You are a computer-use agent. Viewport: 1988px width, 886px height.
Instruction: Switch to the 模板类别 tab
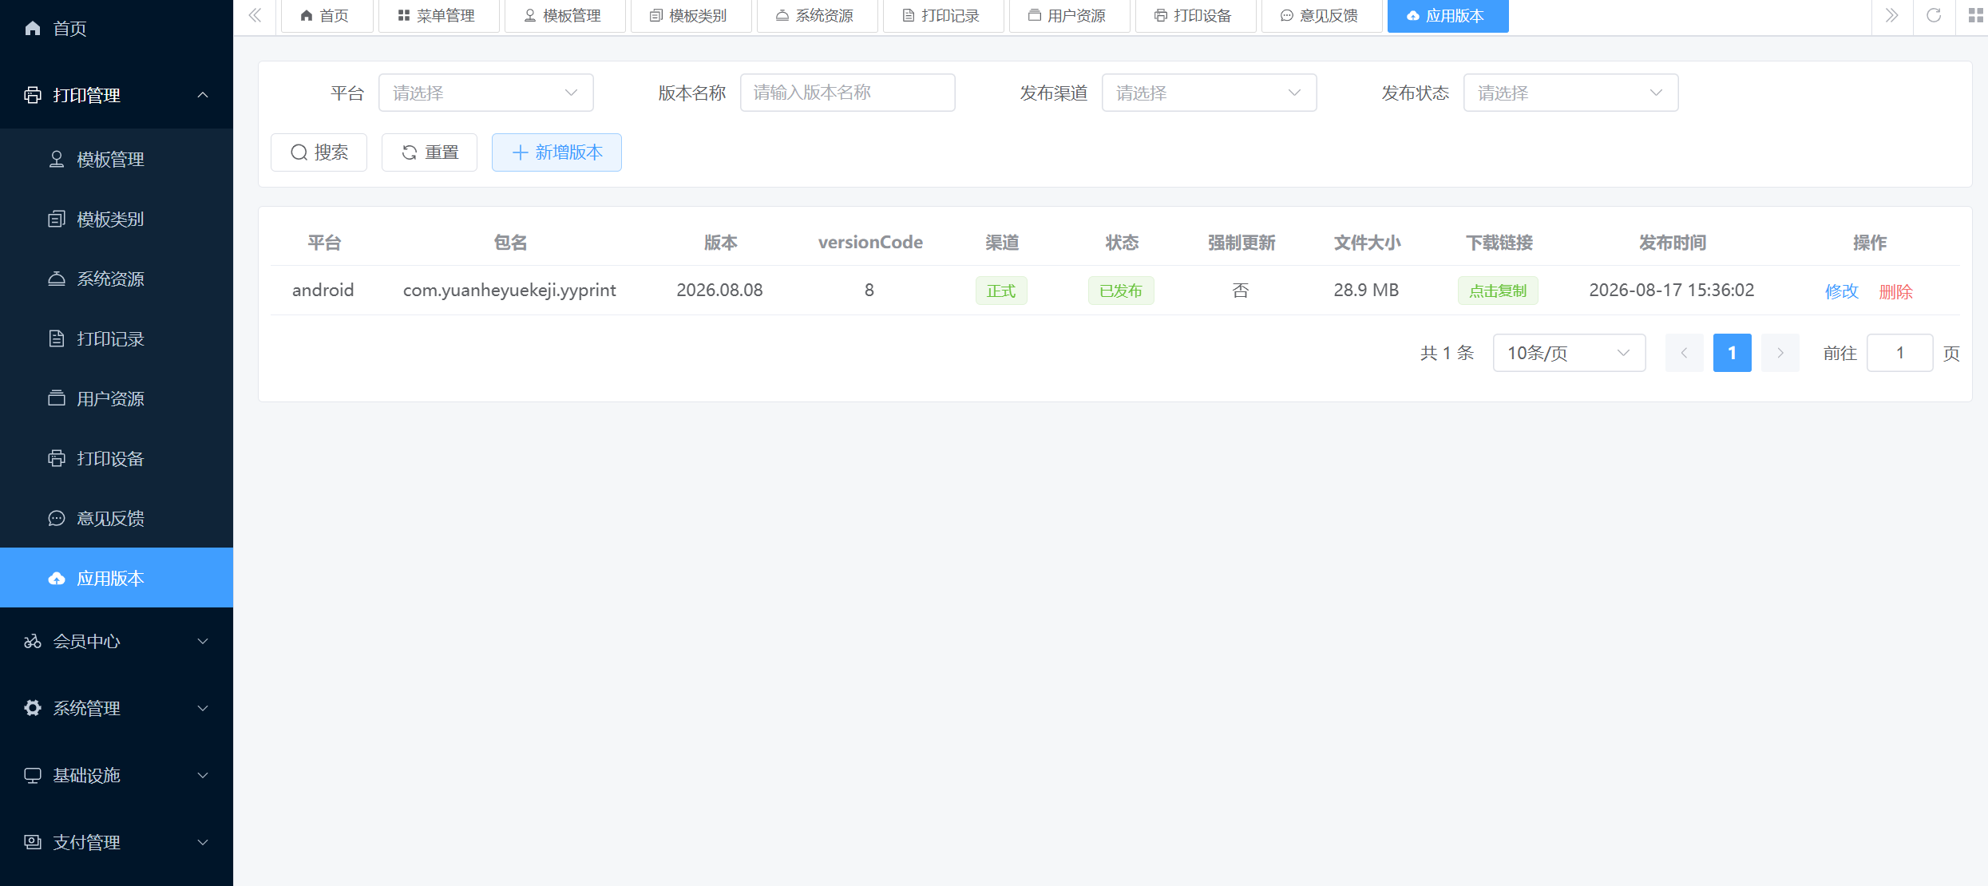click(x=690, y=16)
